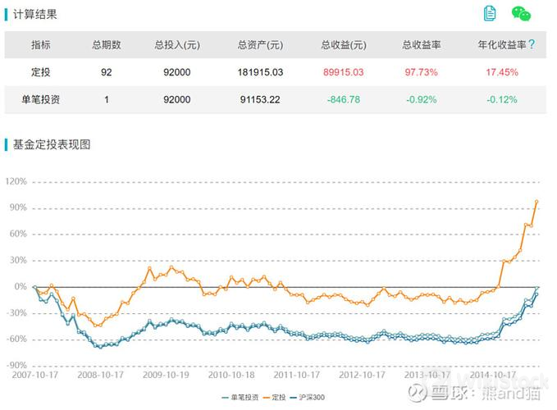Click the 定投 annualized rate 17.45%

click(501, 72)
